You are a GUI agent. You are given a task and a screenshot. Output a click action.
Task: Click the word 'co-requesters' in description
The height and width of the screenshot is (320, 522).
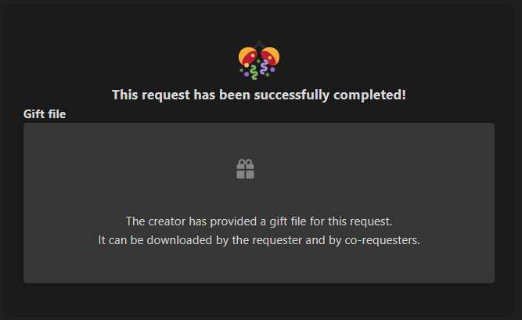pos(382,240)
